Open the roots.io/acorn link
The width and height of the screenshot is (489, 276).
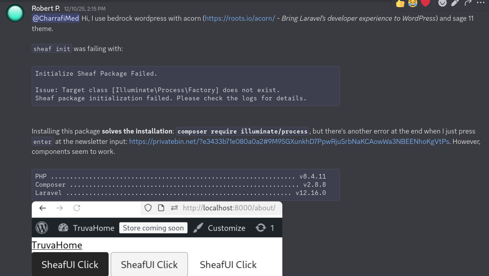(x=240, y=18)
